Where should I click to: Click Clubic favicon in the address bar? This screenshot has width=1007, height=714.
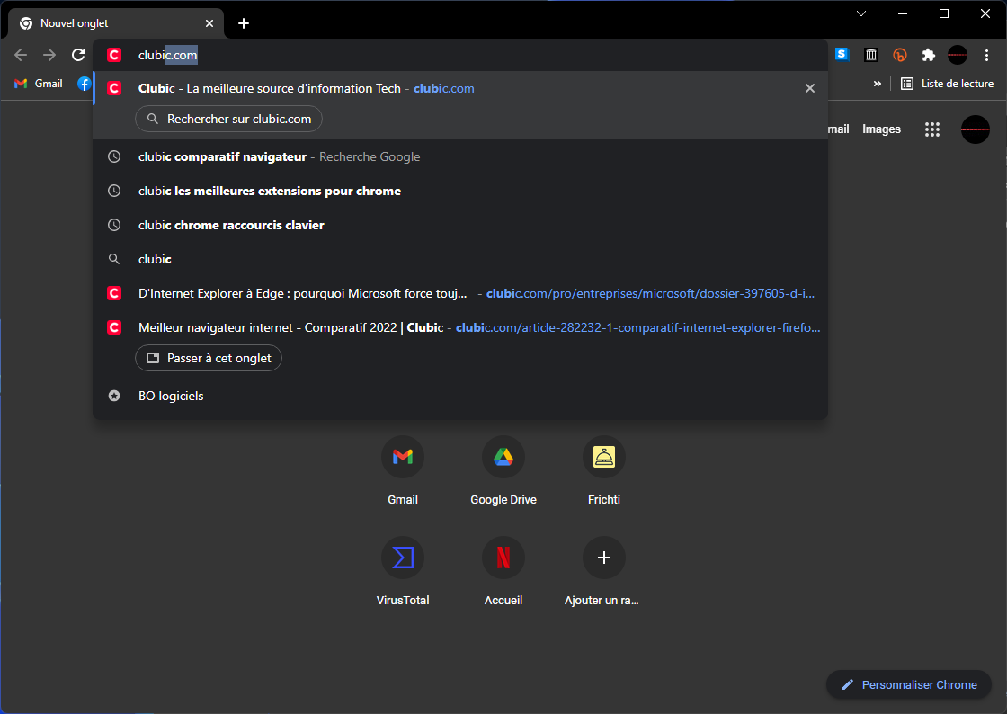[x=114, y=55]
